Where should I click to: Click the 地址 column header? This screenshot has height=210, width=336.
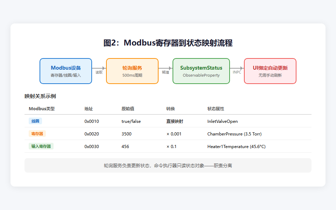(x=89, y=108)
